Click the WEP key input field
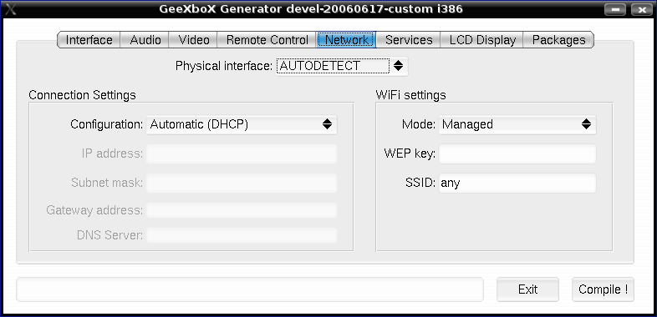This screenshot has width=657, height=317. (x=517, y=153)
